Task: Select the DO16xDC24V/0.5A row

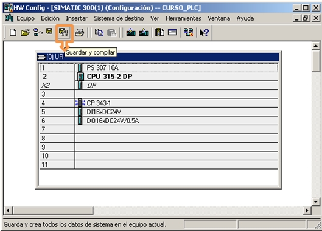Action: pos(159,120)
